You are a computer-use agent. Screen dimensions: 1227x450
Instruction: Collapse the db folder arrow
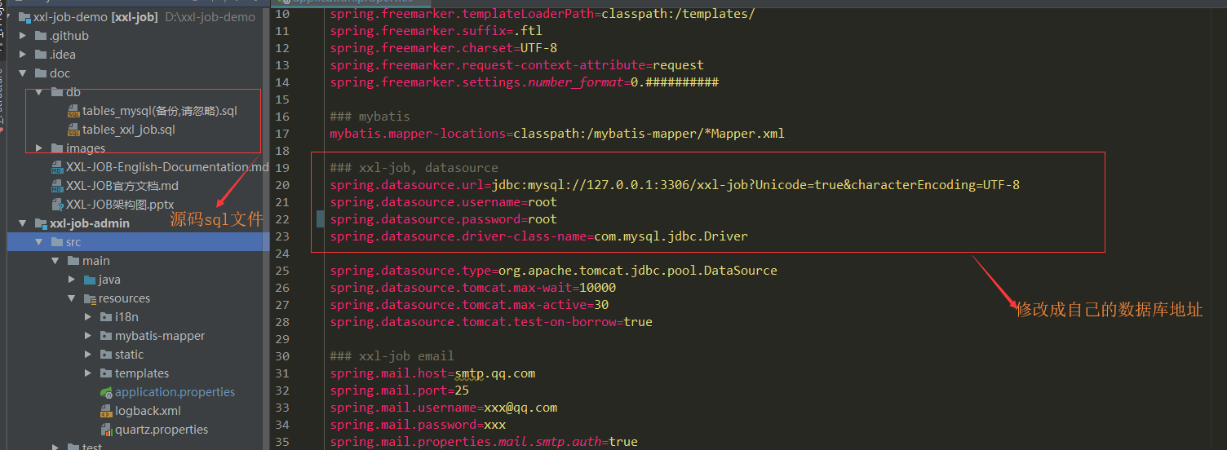click(39, 92)
